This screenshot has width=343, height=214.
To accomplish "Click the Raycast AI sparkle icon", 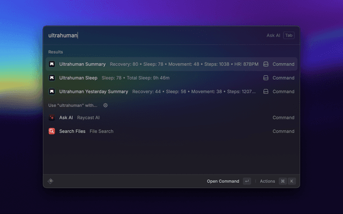I will click(51, 118).
